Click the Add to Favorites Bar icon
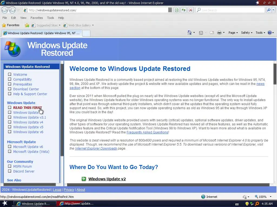This screenshot has width=277, height=207. click(27, 25)
